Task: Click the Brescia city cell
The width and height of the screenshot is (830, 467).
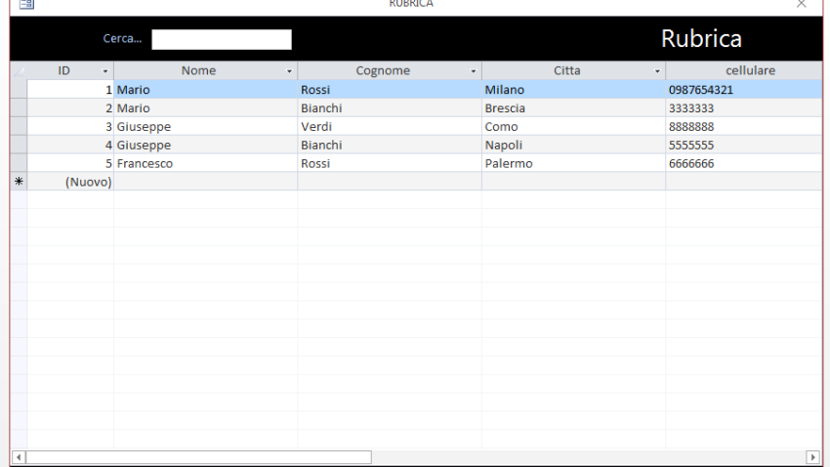Action: click(x=574, y=107)
